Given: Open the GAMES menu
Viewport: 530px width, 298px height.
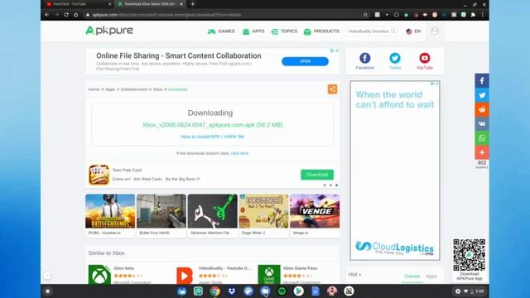Looking at the screenshot, I should (x=221, y=31).
